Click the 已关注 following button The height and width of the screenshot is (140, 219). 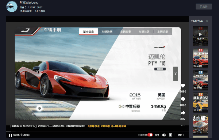pyautogui.click(x=204, y=7)
